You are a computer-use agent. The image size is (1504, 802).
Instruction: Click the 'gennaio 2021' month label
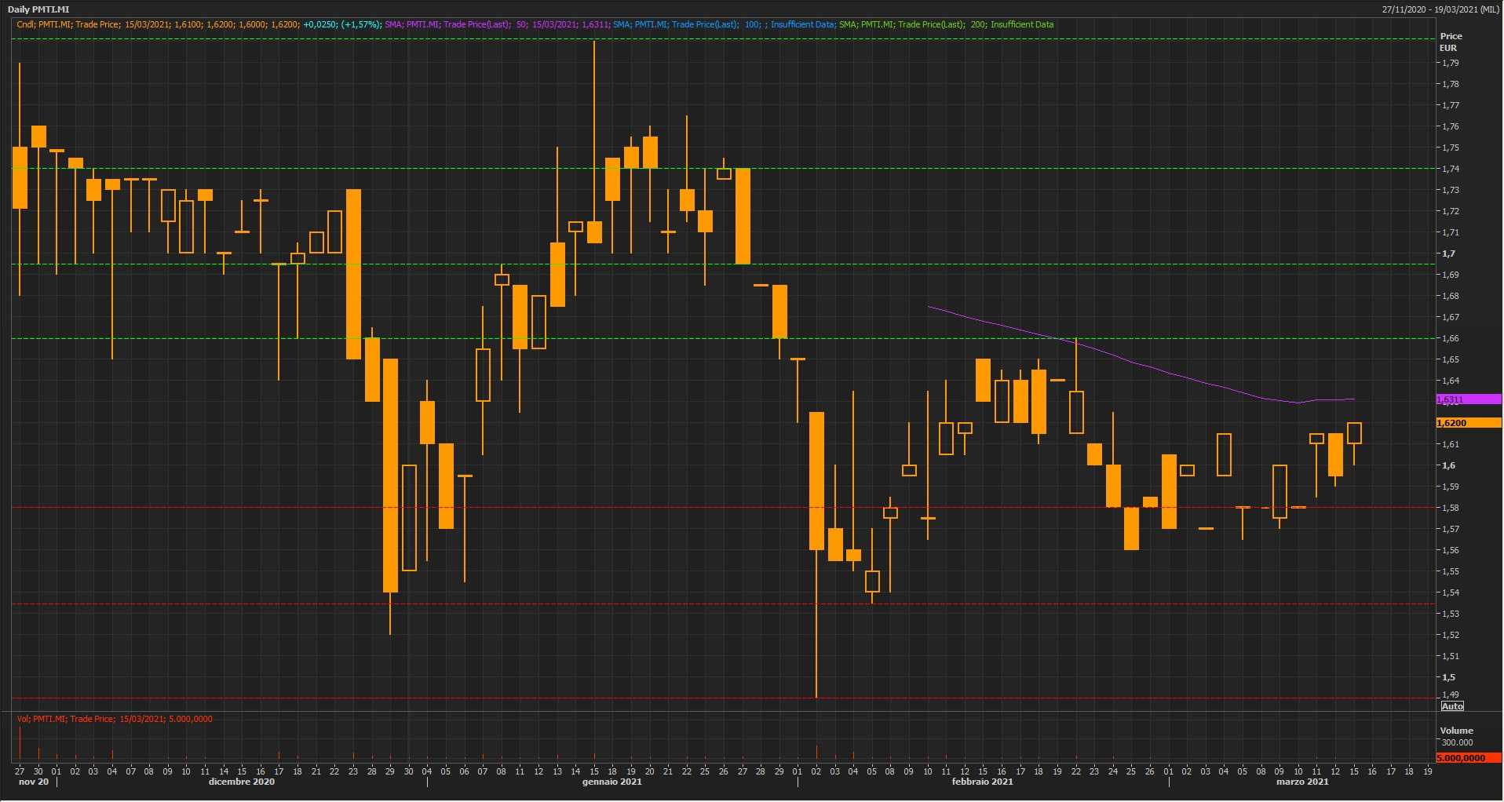point(611,782)
